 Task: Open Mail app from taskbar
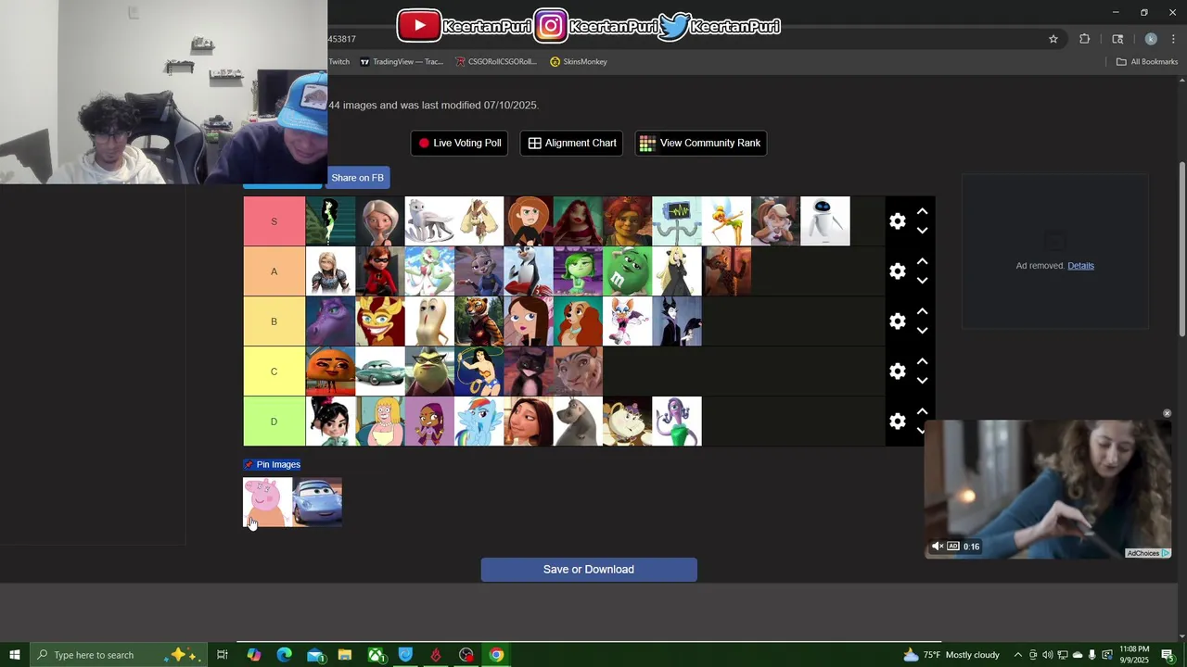(314, 655)
